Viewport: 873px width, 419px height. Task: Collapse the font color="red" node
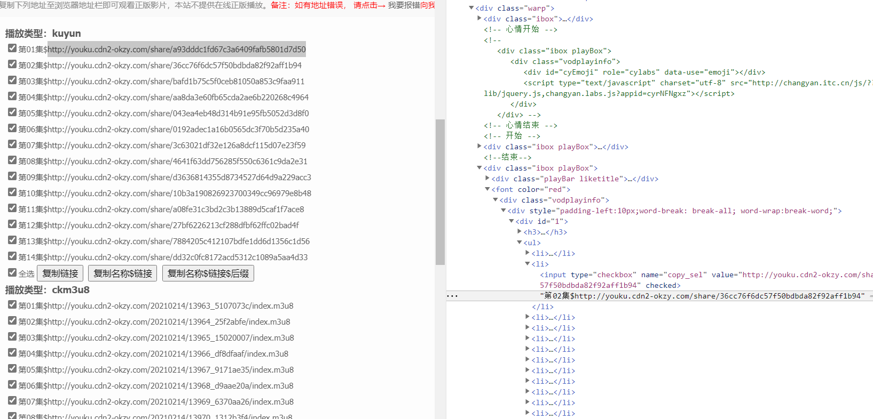click(x=487, y=189)
